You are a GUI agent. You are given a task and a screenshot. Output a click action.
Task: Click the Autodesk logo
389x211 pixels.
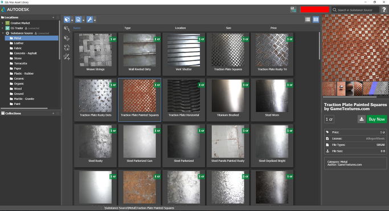click(15, 10)
